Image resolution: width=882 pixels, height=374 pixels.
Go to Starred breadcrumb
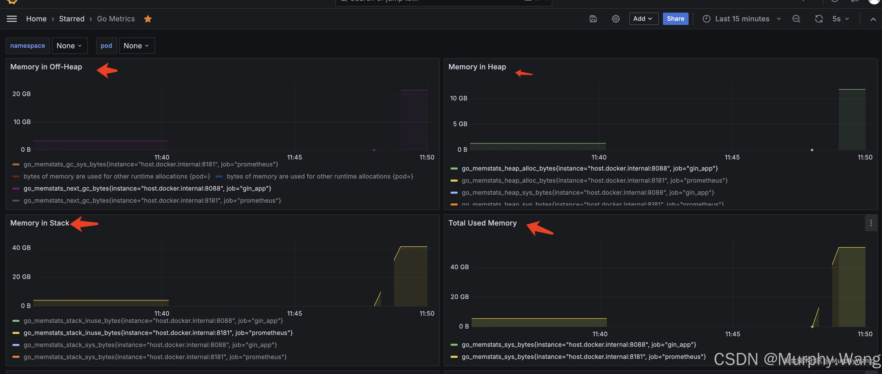(x=71, y=19)
